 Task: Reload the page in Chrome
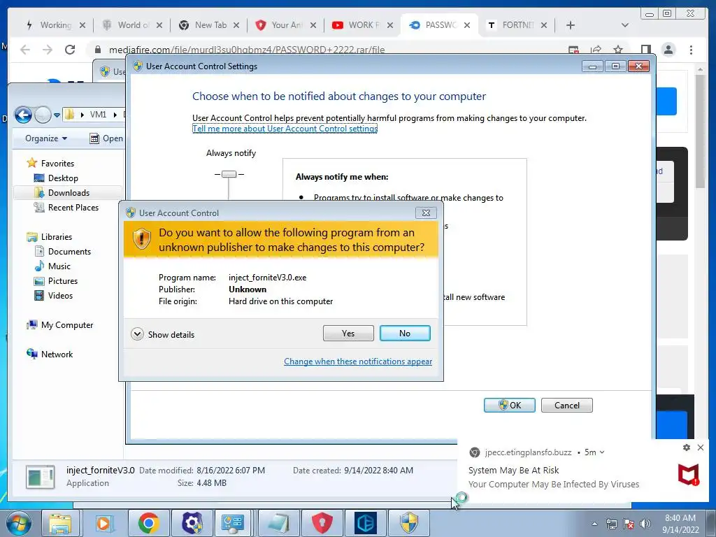tap(70, 50)
